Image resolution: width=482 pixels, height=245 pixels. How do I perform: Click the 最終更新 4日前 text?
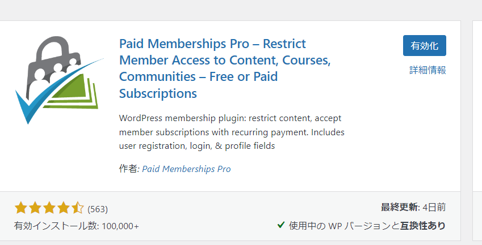click(413, 207)
